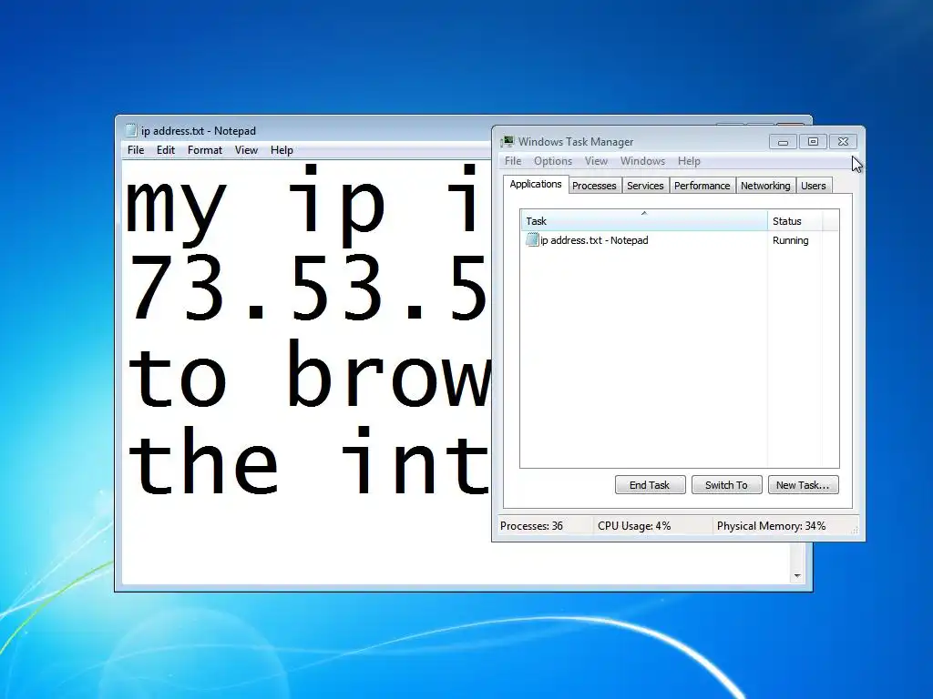Click the notepad icon beside the task name
This screenshot has width=933, height=699.
(x=532, y=240)
